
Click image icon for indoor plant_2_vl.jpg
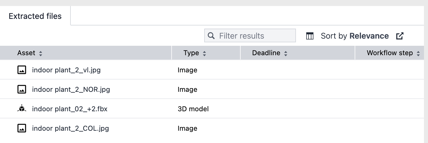tap(22, 70)
